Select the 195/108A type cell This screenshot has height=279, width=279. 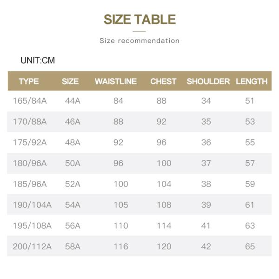32,226
